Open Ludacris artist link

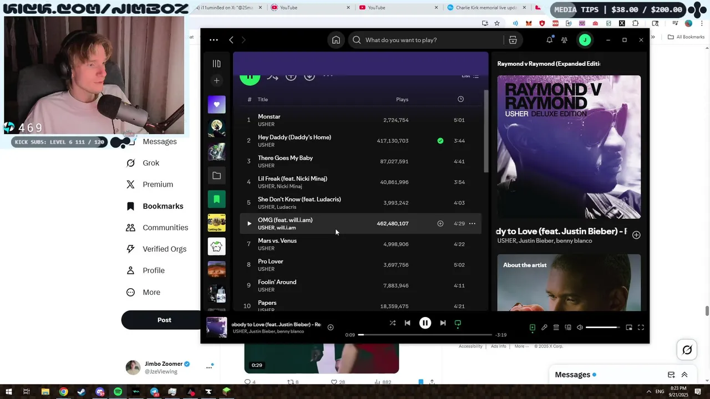tap(286, 207)
